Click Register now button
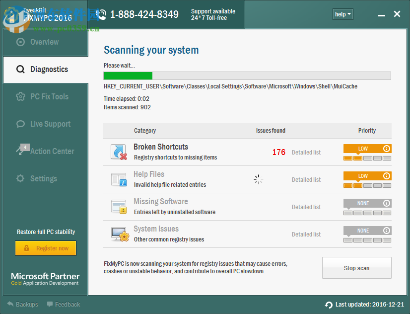Screen dimensions: 410x314 tap(46, 248)
